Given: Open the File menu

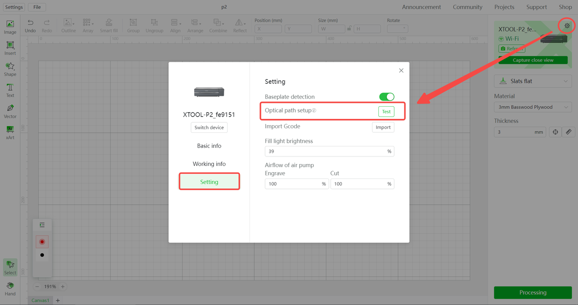Looking at the screenshot, I should 37,7.
